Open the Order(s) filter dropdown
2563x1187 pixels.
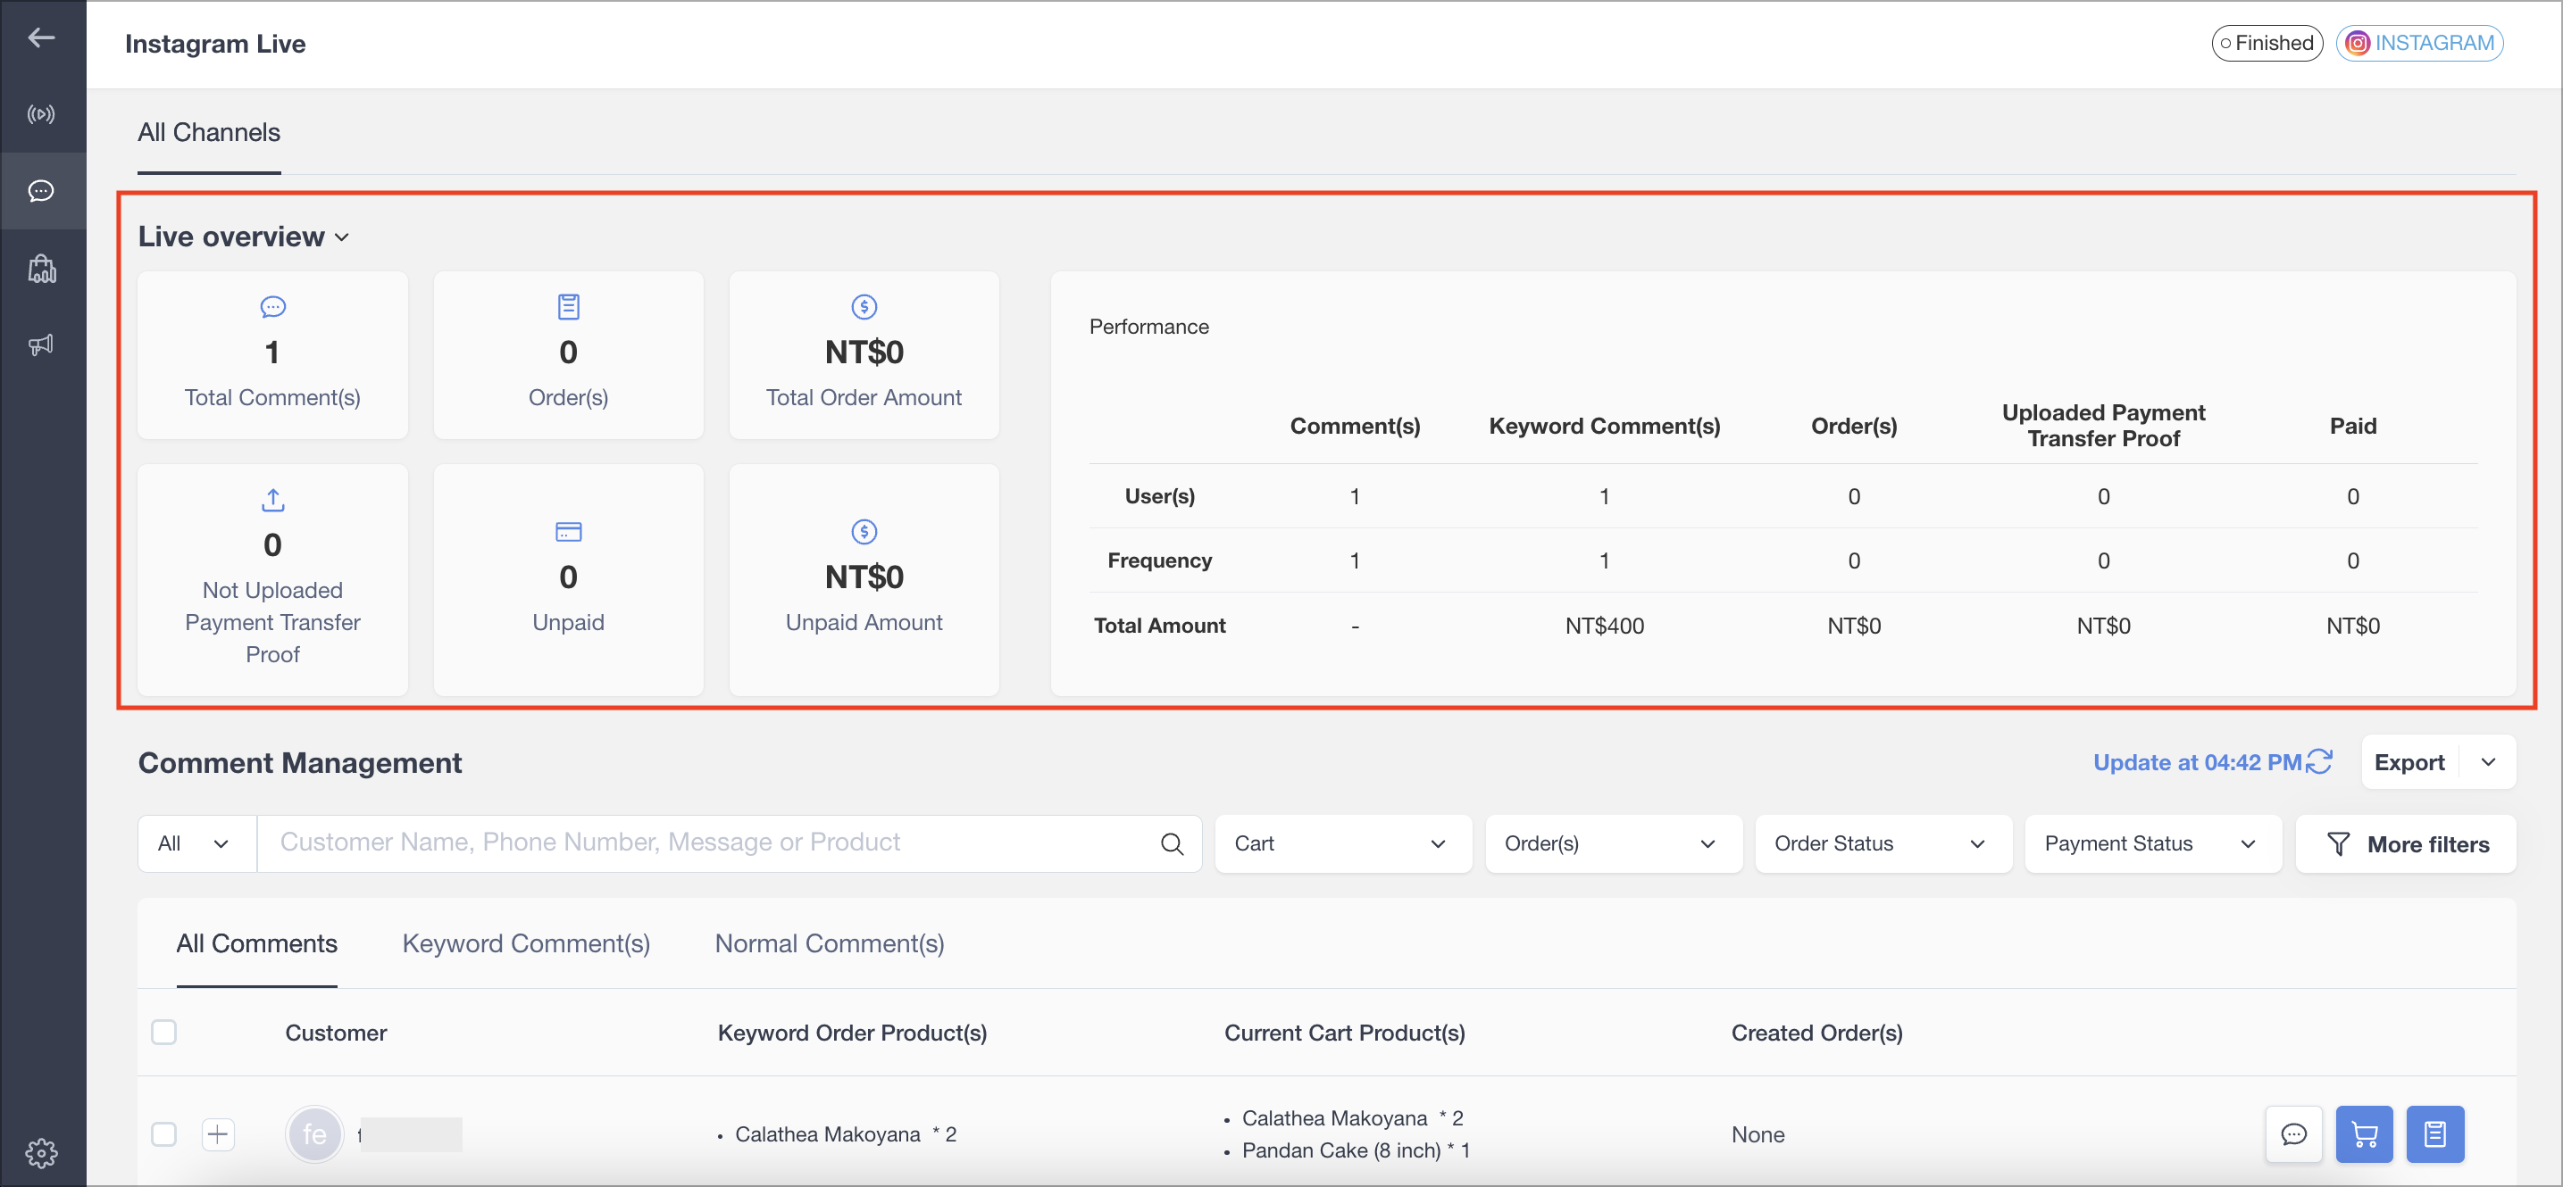pos(1613,844)
